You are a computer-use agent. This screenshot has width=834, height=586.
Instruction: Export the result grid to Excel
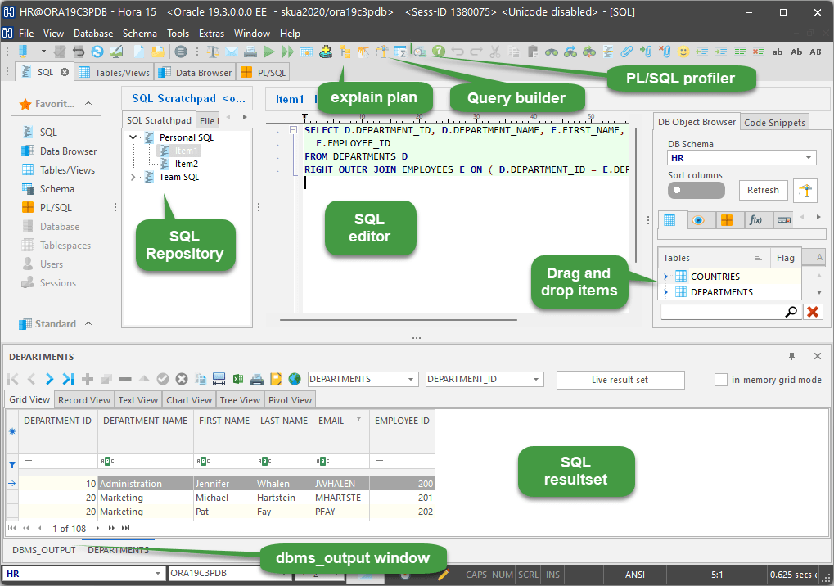click(237, 379)
